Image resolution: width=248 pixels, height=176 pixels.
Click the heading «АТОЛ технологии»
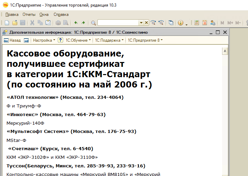coord(32,97)
